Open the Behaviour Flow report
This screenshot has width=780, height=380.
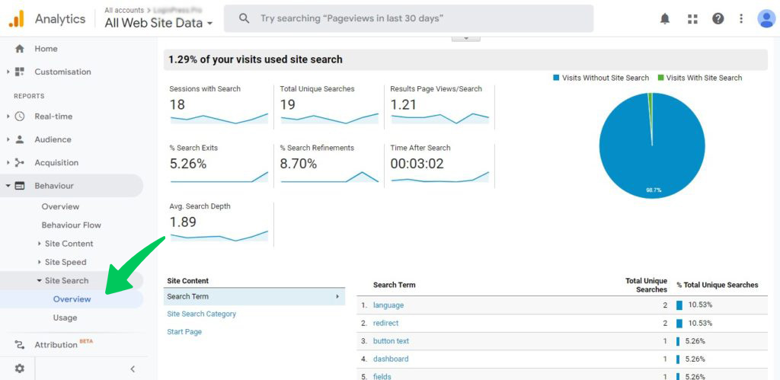[71, 225]
